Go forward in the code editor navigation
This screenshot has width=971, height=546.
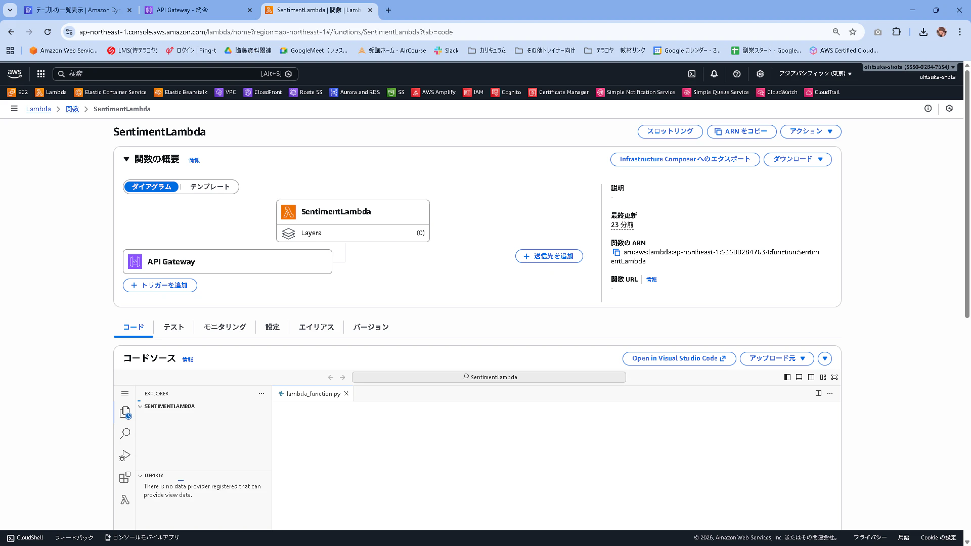342,377
